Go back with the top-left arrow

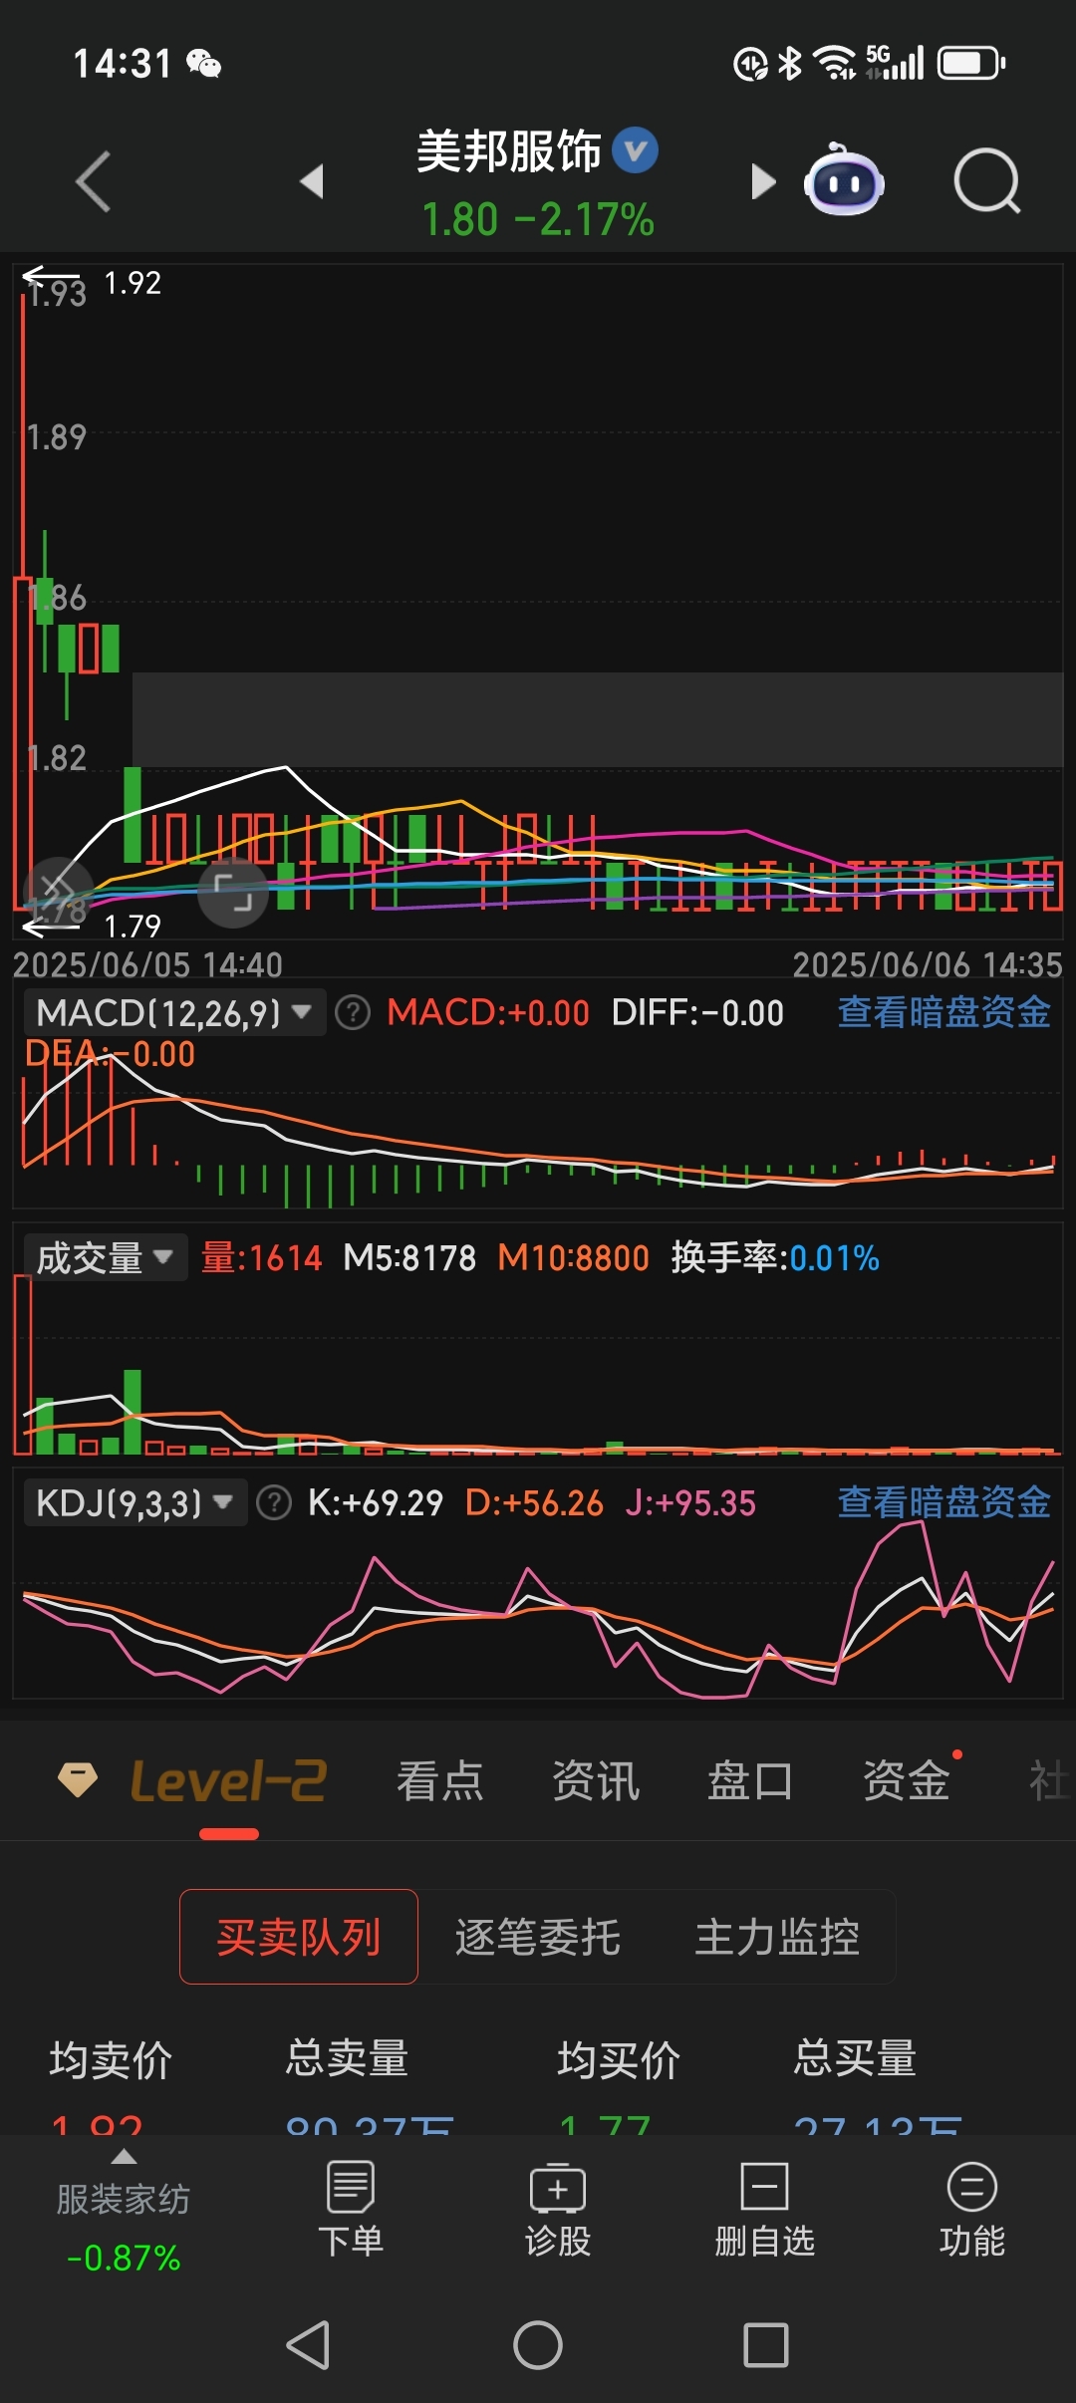point(94,181)
